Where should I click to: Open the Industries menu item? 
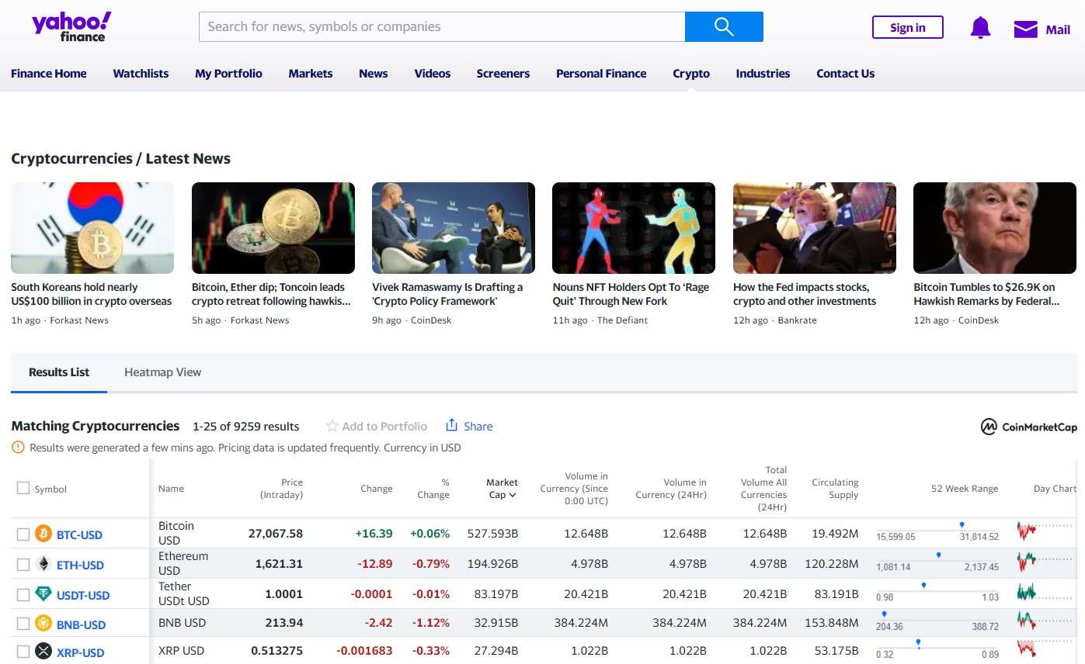[x=763, y=74]
